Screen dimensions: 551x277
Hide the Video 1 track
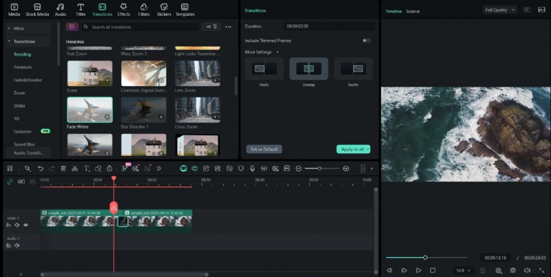pyautogui.click(x=26, y=225)
